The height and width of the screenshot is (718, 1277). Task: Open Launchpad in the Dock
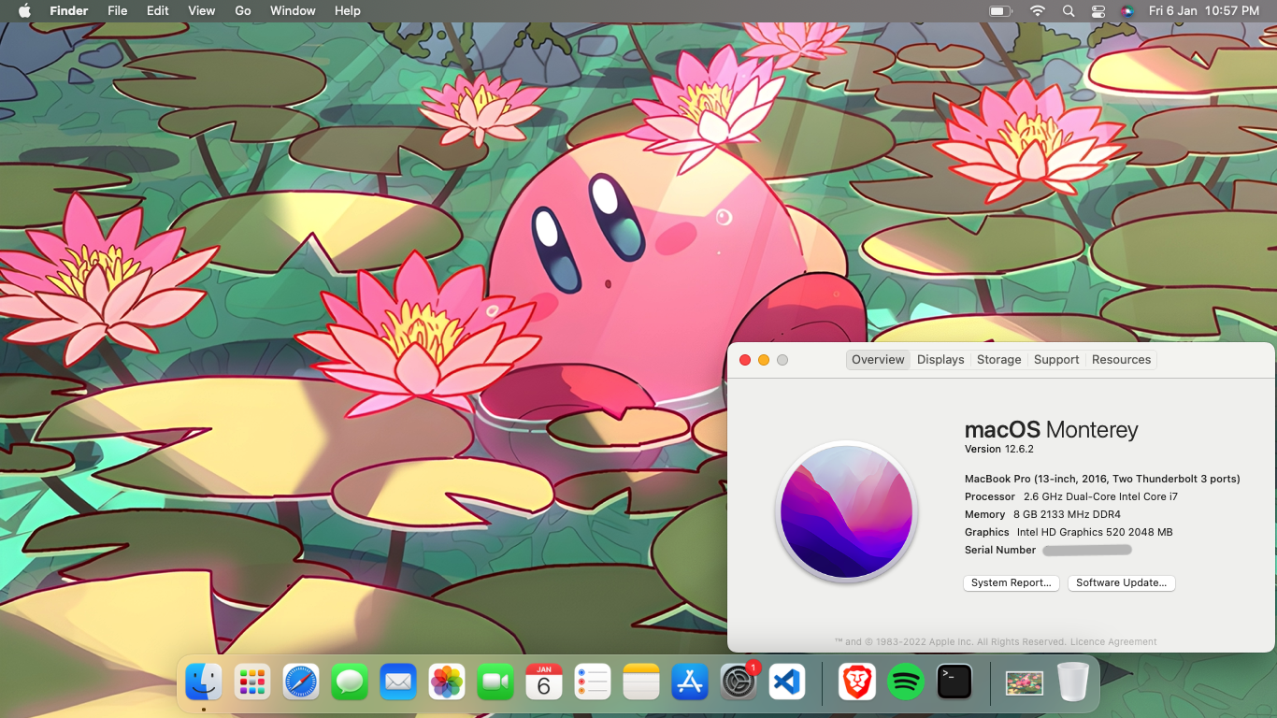click(252, 682)
